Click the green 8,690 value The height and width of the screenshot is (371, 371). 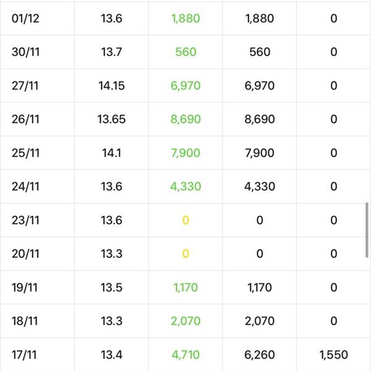(185, 119)
